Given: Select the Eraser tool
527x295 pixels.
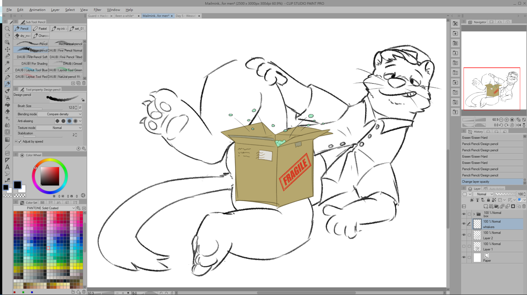Looking at the screenshot, I should click(x=7, y=111).
